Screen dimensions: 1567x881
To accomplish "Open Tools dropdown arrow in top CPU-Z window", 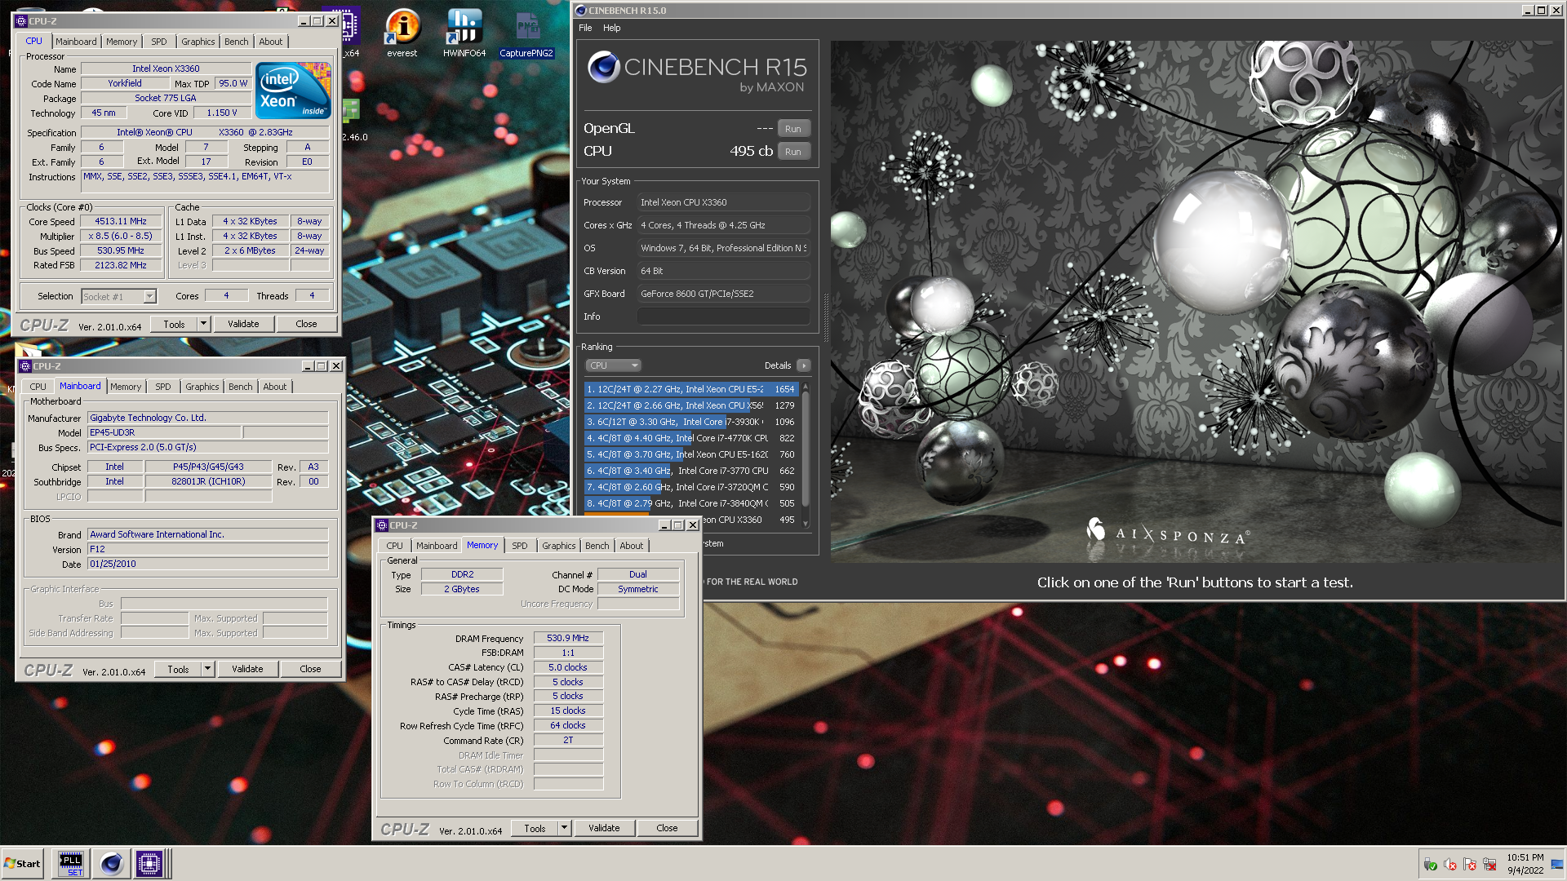I will point(203,324).
